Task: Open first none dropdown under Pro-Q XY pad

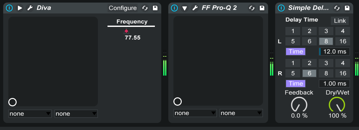Action: pos(195,113)
